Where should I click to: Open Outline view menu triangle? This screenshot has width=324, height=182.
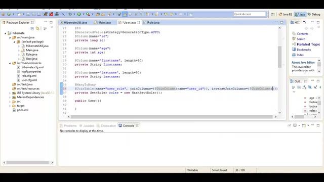294,92
